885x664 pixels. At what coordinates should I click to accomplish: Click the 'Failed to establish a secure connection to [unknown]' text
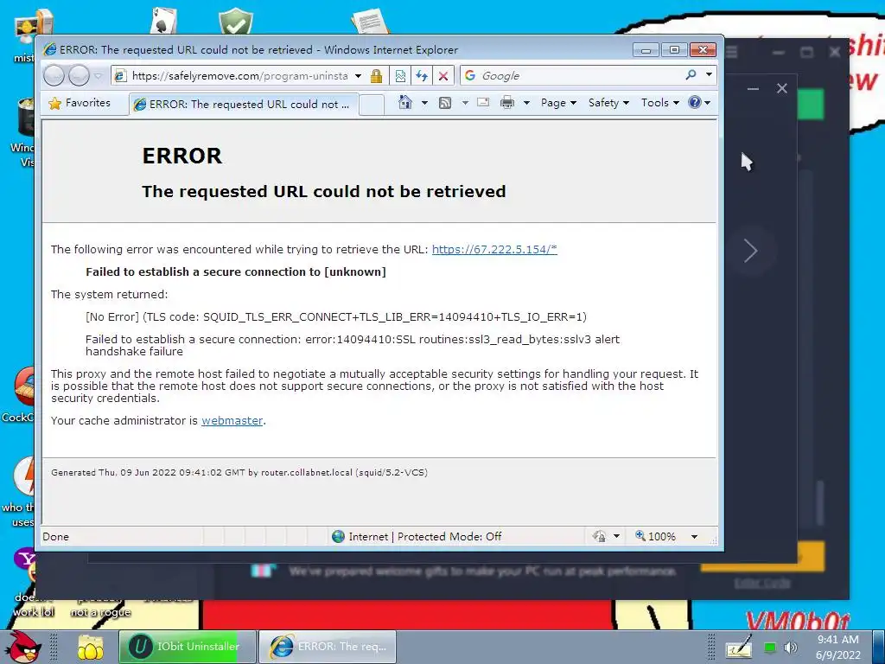click(x=236, y=272)
